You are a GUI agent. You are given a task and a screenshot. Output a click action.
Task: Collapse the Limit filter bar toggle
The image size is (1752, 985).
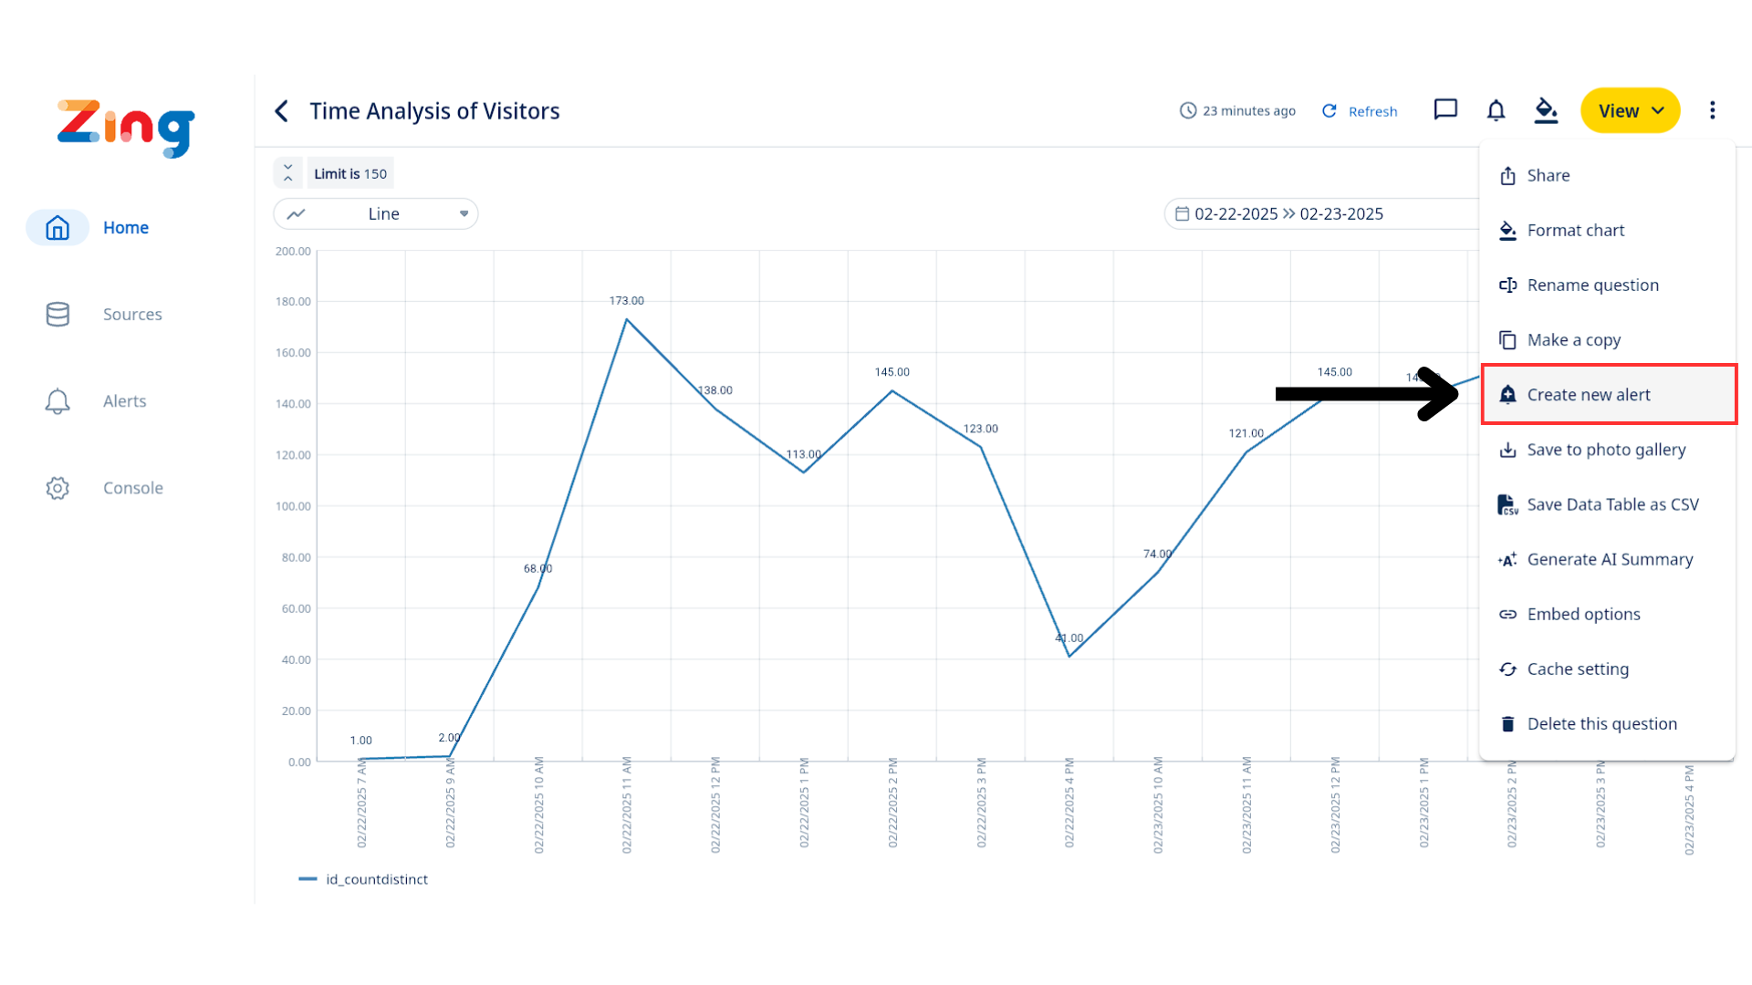point(287,172)
